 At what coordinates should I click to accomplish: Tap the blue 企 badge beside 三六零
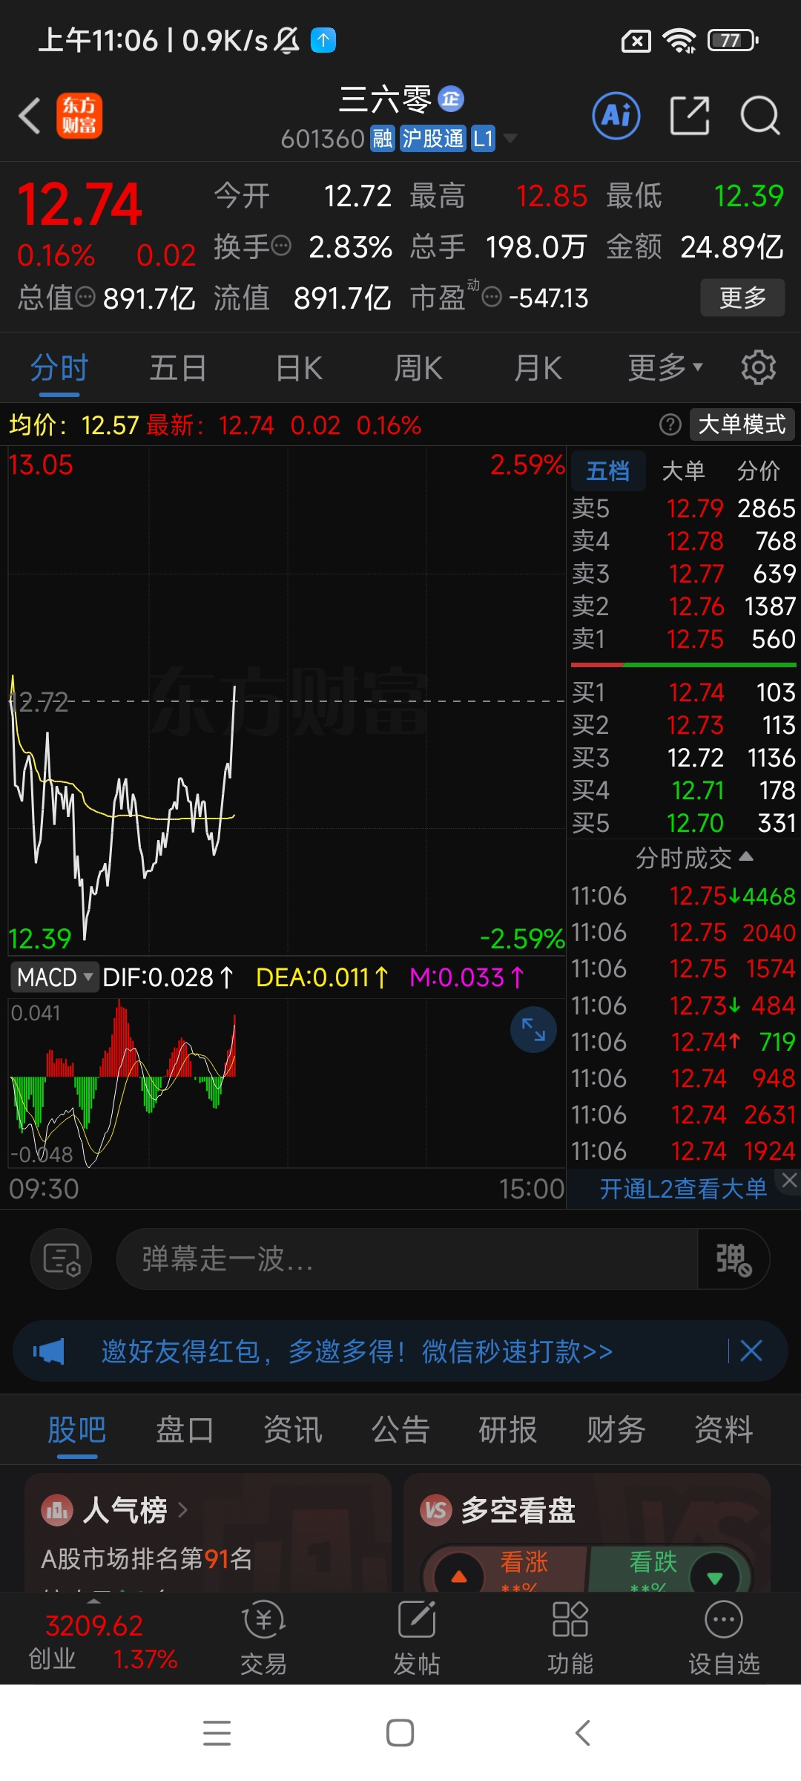coord(451,99)
